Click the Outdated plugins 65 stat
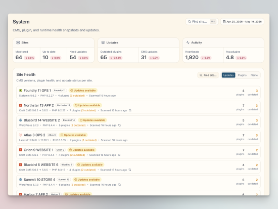 [118, 55]
